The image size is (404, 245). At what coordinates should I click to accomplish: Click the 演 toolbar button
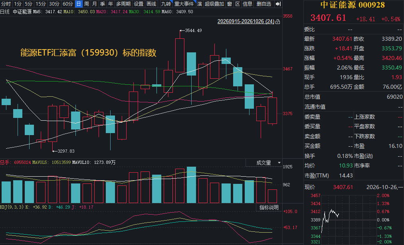[x=200, y=4]
